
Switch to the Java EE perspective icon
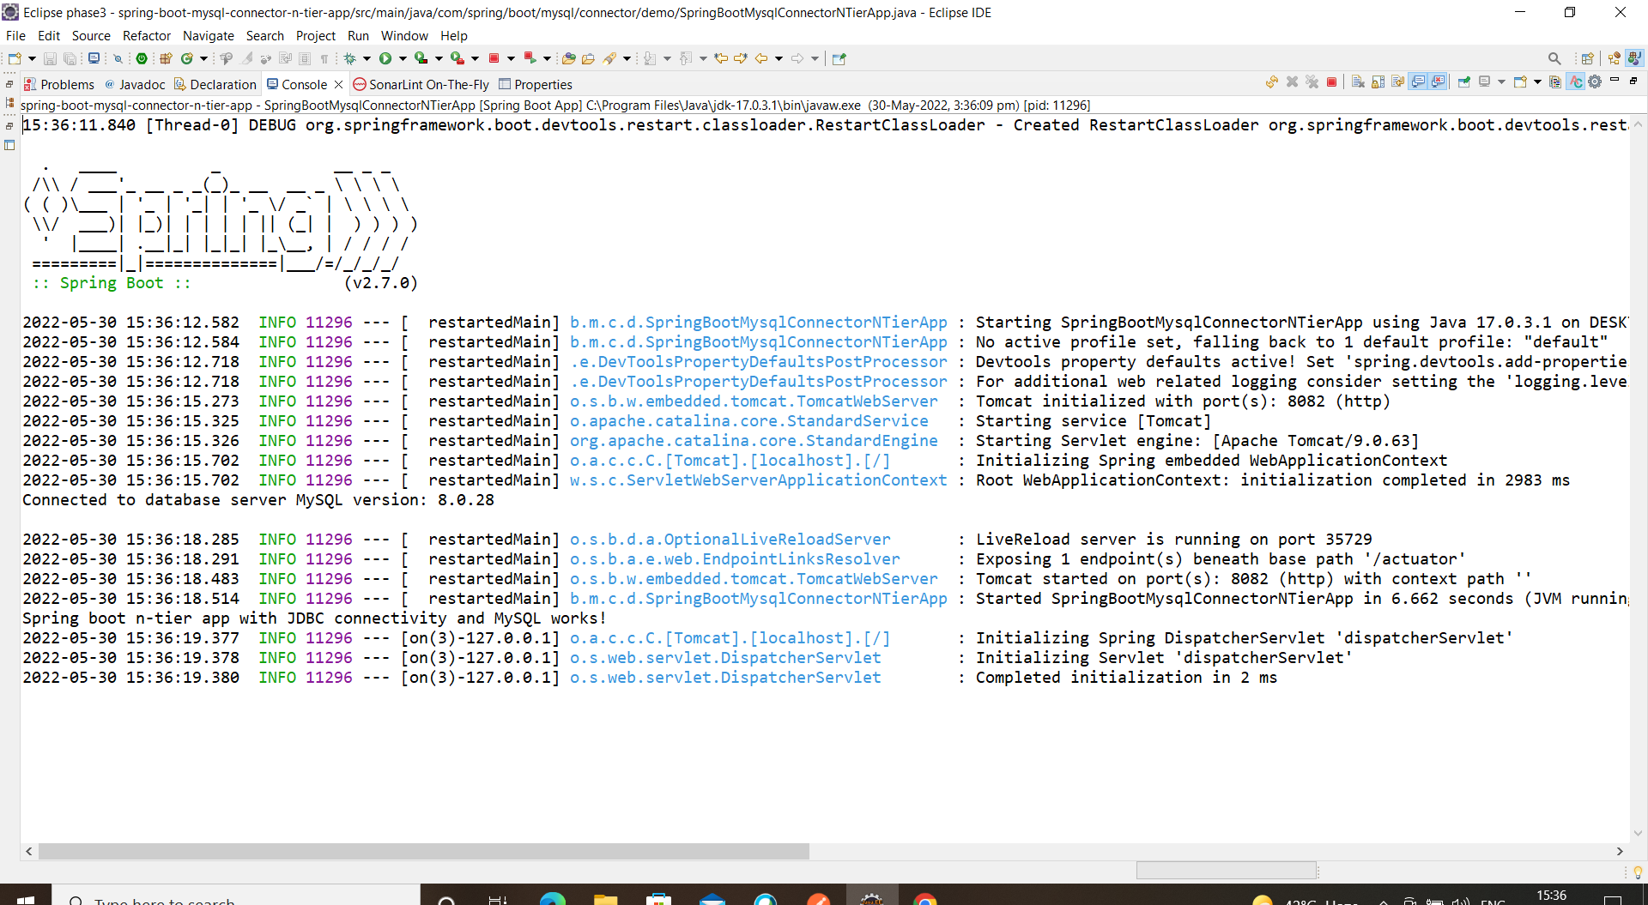click(x=1614, y=58)
